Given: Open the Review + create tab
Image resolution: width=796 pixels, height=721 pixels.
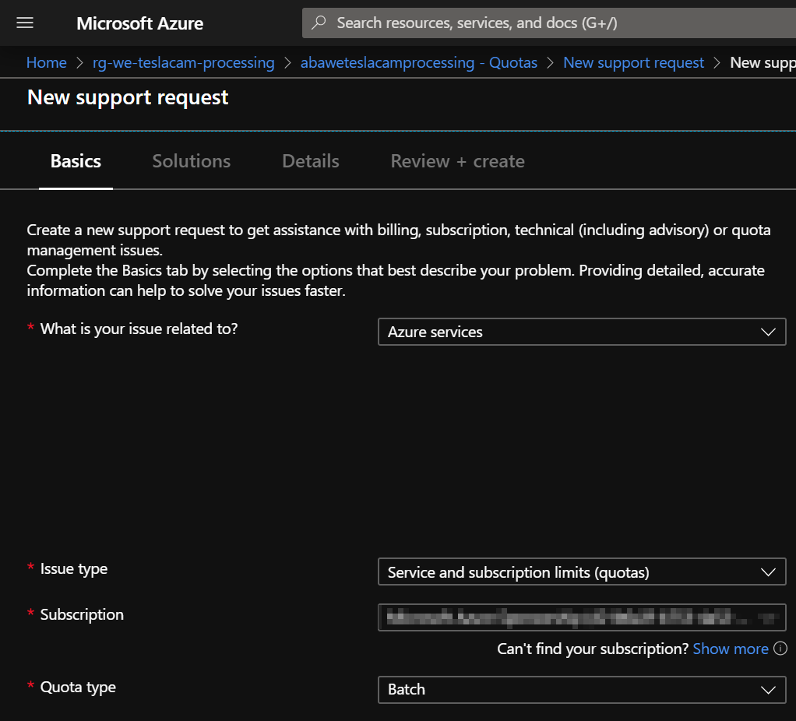Looking at the screenshot, I should [457, 161].
